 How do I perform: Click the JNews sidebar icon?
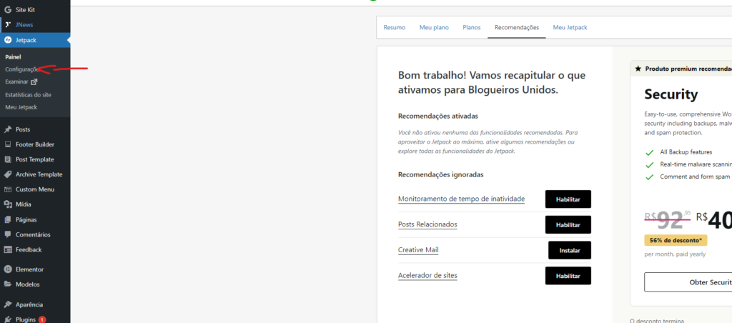tap(8, 25)
